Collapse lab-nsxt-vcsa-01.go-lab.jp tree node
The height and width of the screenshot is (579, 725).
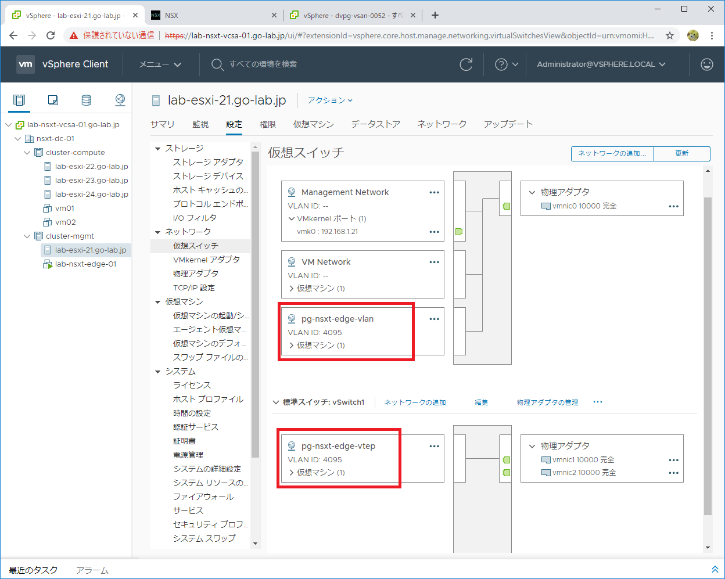(8, 125)
